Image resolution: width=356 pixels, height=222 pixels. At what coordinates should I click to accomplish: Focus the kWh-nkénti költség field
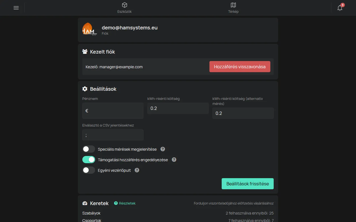coord(178,108)
